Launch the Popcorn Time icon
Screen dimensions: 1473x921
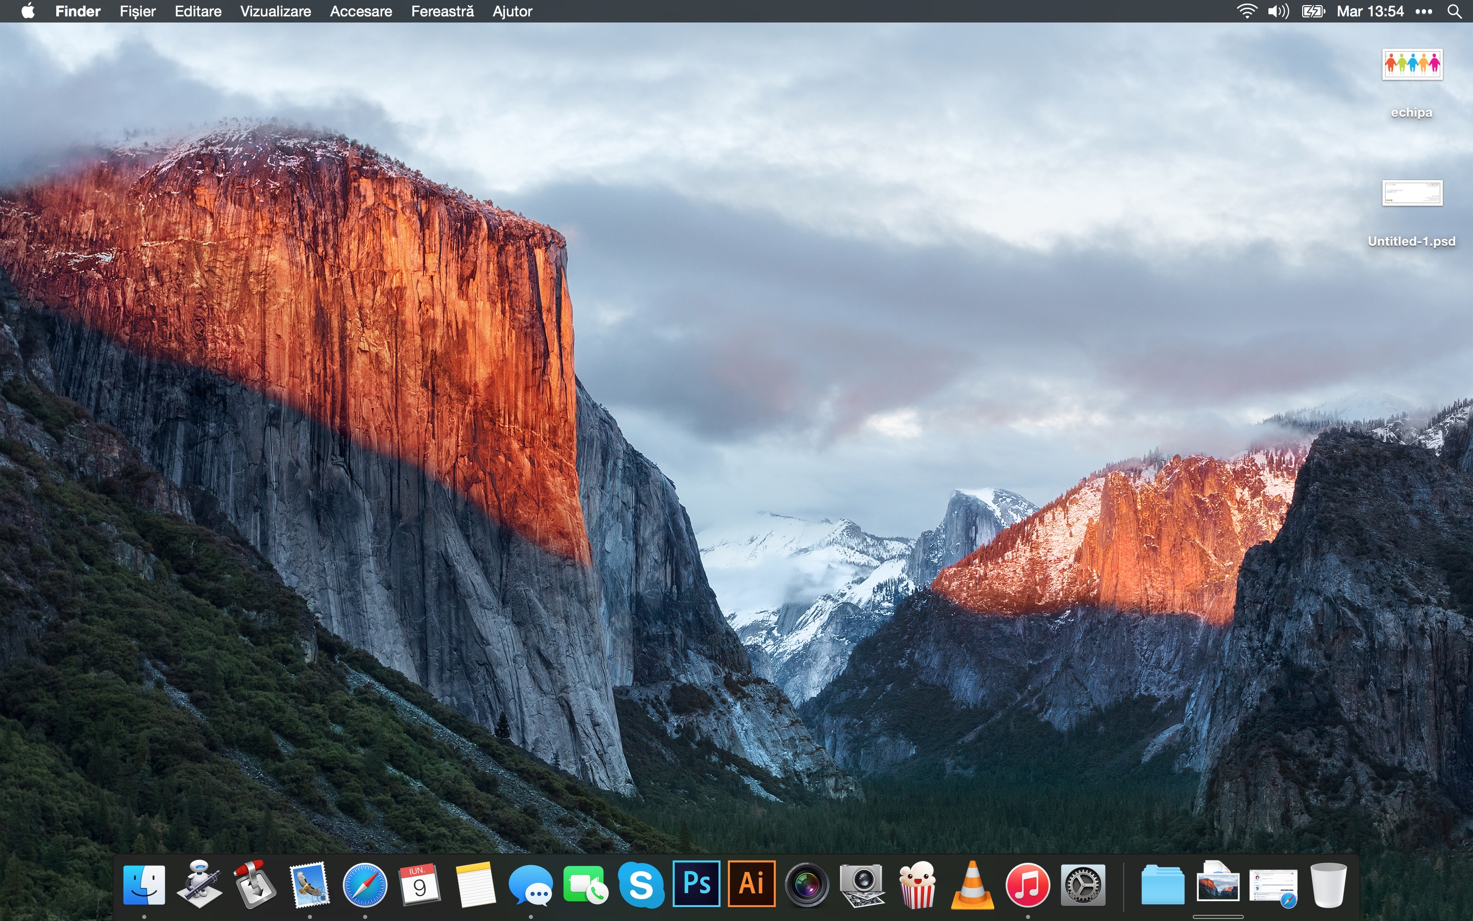point(917,885)
